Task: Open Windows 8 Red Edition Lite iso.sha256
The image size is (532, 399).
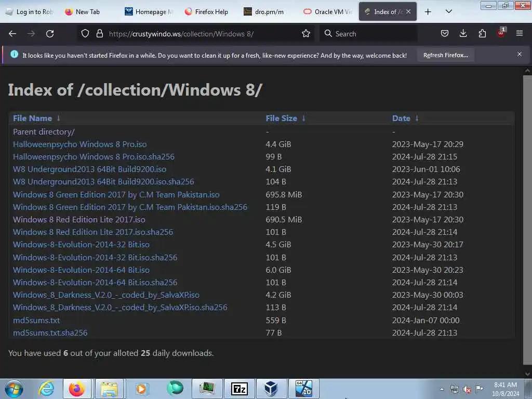Action: pos(93,232)
